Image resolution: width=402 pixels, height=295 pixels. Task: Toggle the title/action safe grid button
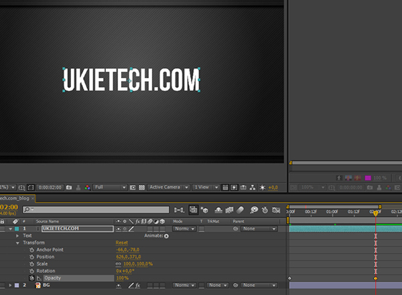click(21, 188)
